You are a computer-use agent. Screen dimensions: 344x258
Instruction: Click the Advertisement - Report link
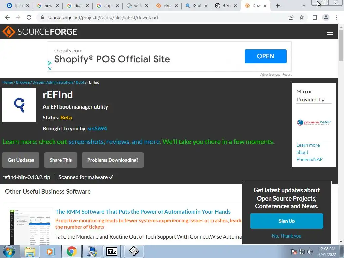(276, 75)
